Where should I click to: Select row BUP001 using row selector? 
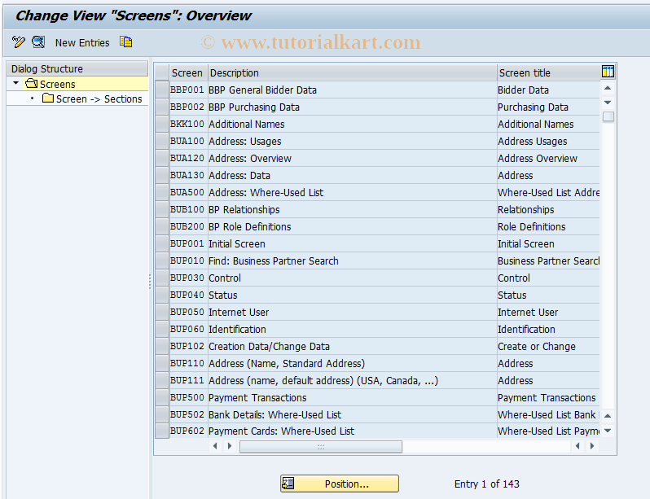(x=162, y=243)
